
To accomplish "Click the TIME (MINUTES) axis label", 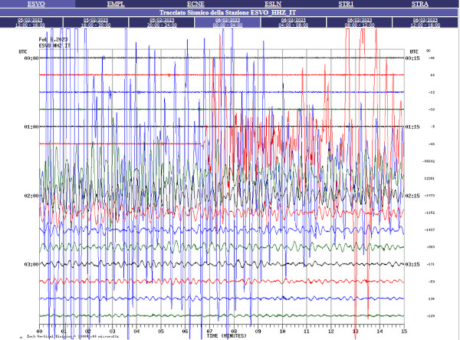I will 225,335.
